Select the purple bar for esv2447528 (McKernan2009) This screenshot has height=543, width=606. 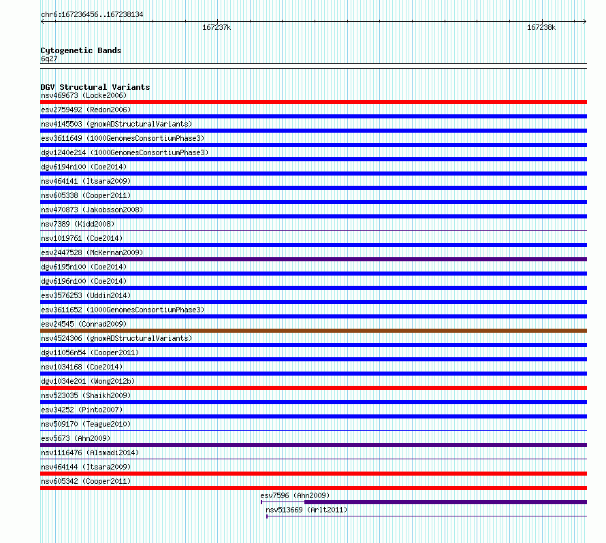coord(313,259)
